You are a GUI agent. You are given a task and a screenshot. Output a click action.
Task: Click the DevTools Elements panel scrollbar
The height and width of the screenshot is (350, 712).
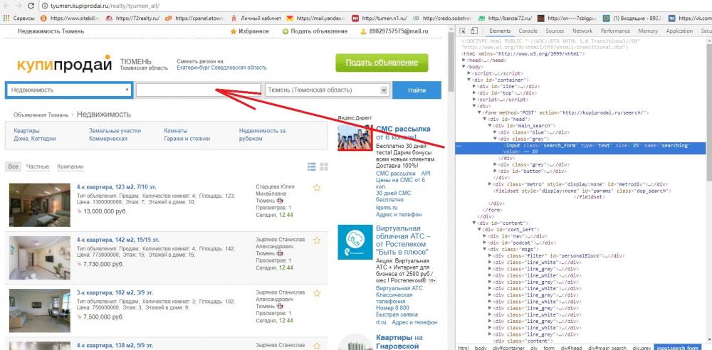(709, 111)
